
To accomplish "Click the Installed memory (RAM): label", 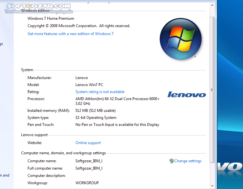I will point(49,111).
